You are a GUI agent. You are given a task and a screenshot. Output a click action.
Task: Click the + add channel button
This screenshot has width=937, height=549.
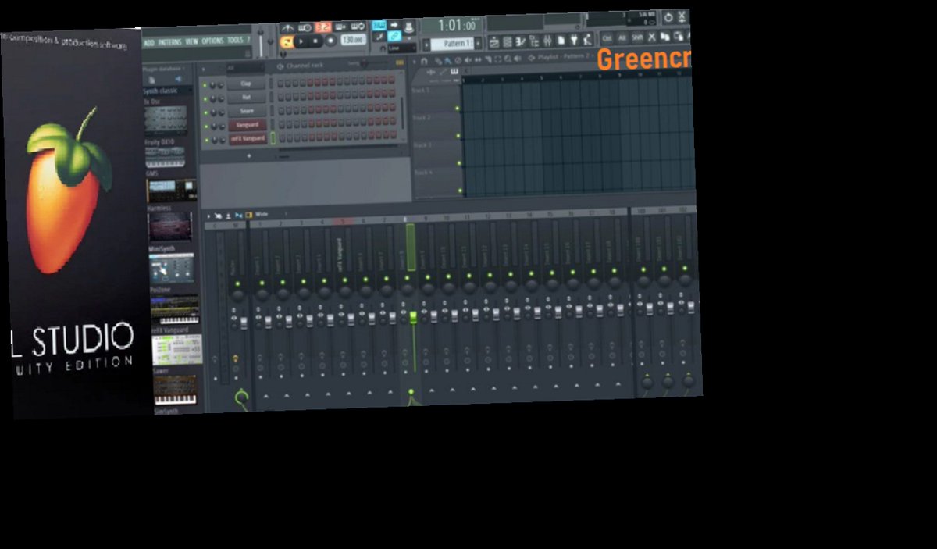[249, 156]
